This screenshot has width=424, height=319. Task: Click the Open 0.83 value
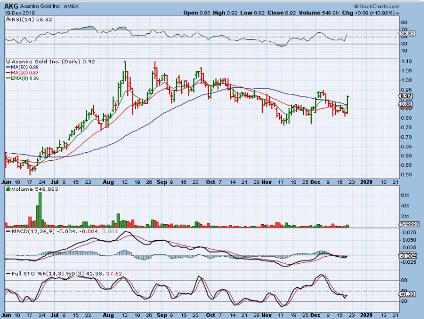click(x=197, y=13)
